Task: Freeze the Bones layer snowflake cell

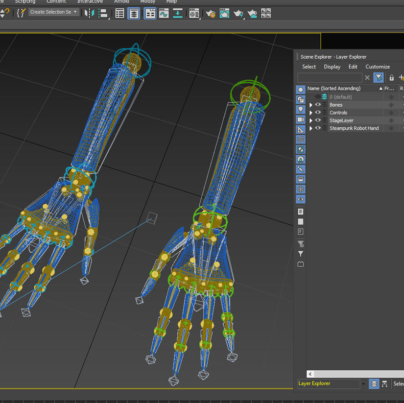Action: click(391, 105)
